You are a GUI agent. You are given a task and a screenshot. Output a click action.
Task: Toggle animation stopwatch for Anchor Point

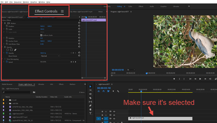pos(7,41)
